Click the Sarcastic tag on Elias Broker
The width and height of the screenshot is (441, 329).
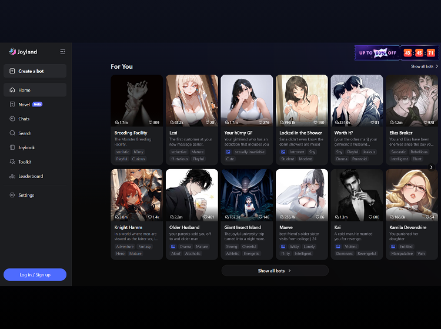[398, 152]
